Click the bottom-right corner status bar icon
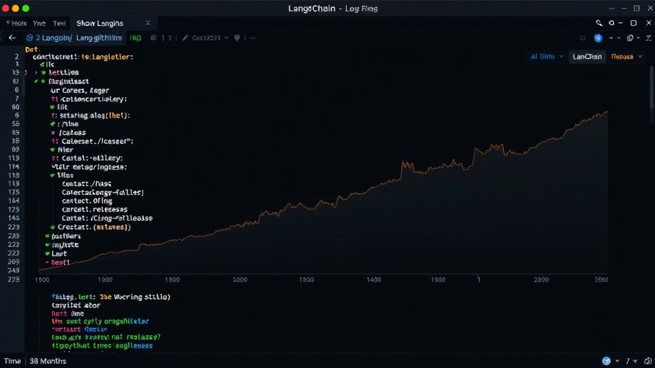Viewport: 655px width, 368px height. pyautogui.click(x=648, y=361)
